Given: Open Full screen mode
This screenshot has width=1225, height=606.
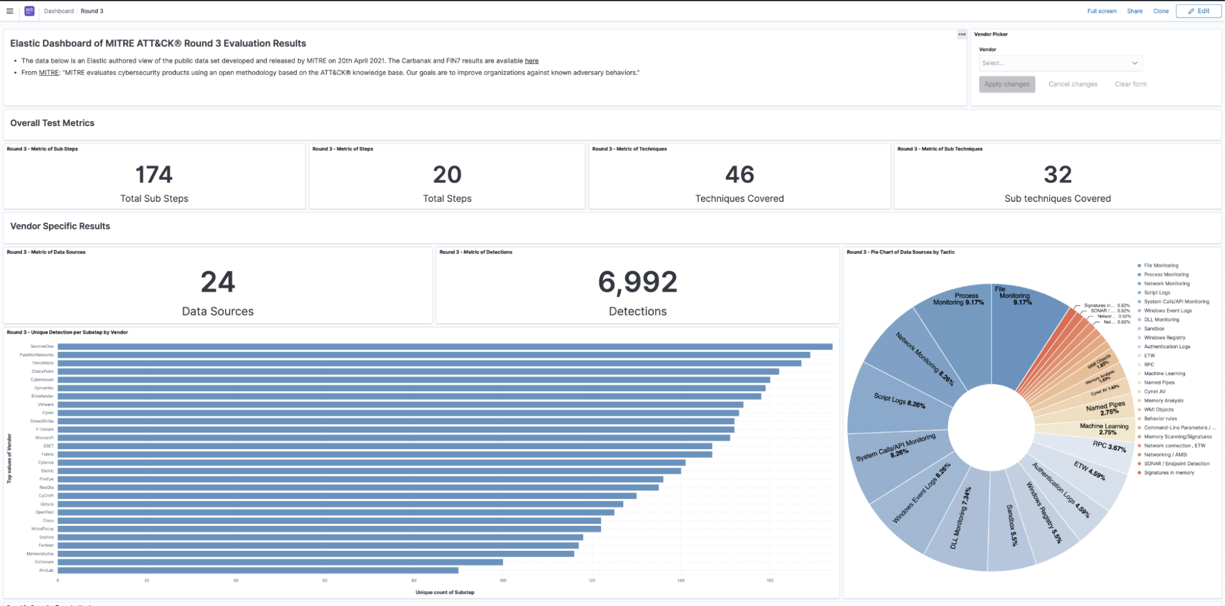Looking at the screenshot, I should click(1101, 11).
